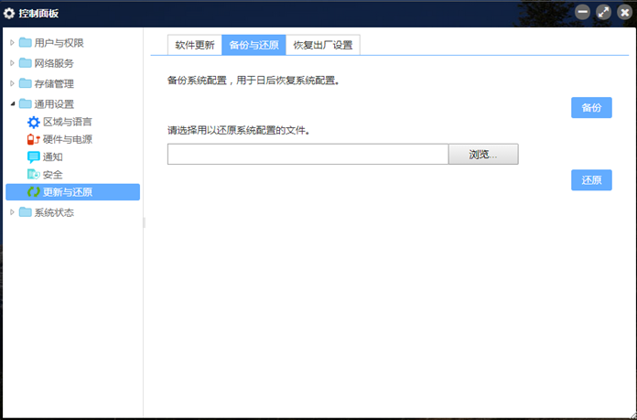This screenshot has width=637, height=420.
Task: Click the 系统状态 folder icon
Action: coord(25,212)
